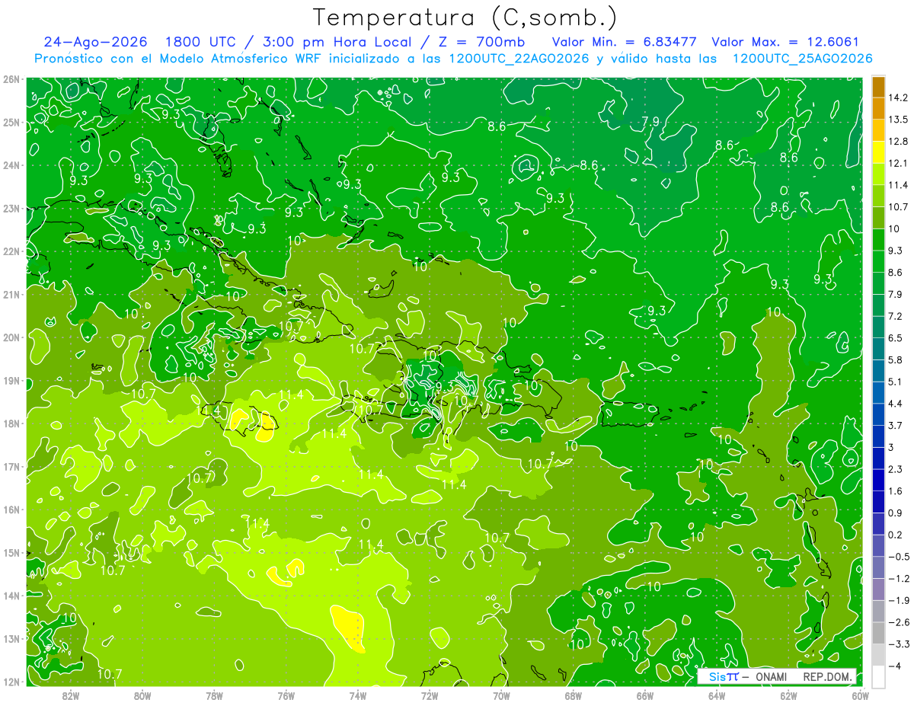Click the "22N" latitude axis label
The height and width of the screenshot is (706, 914).
click(11, 251)
